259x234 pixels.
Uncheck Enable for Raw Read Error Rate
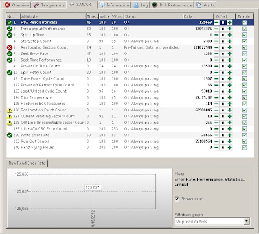(244, 22)
